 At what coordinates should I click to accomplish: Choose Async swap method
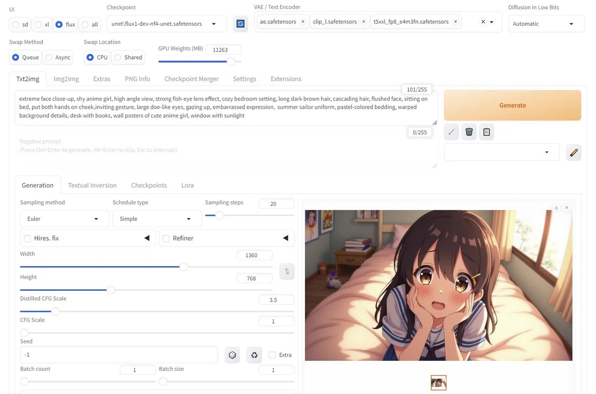pyautogui.click(x=58, y=58)
